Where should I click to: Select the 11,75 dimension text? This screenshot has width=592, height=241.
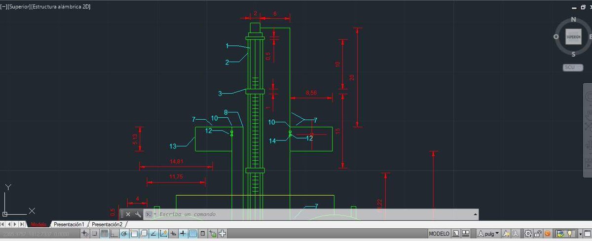(x=176, y=176)
